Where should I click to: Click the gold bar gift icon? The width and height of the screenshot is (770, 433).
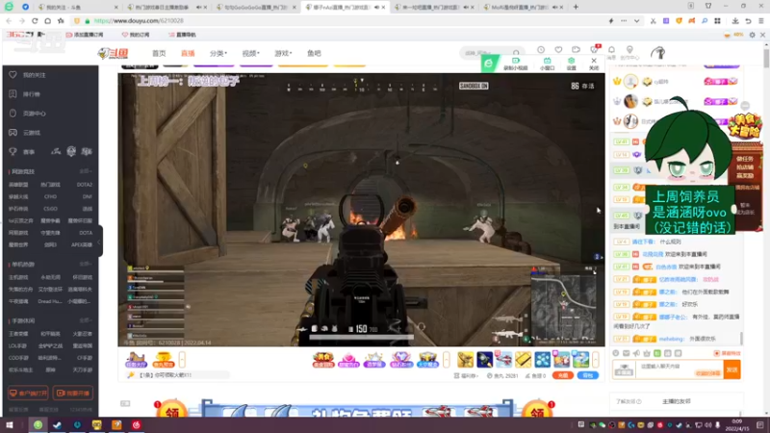click(523, 360)
